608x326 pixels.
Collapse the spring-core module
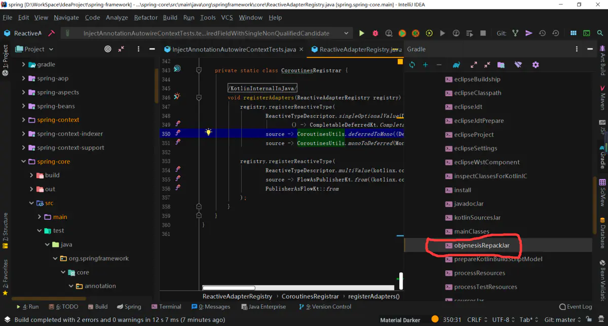coord(23,161)
